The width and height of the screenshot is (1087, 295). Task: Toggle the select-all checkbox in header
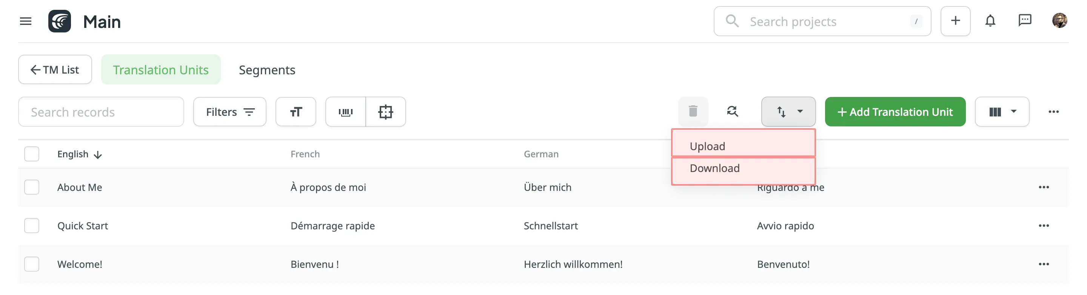click(x=32, y=154)
